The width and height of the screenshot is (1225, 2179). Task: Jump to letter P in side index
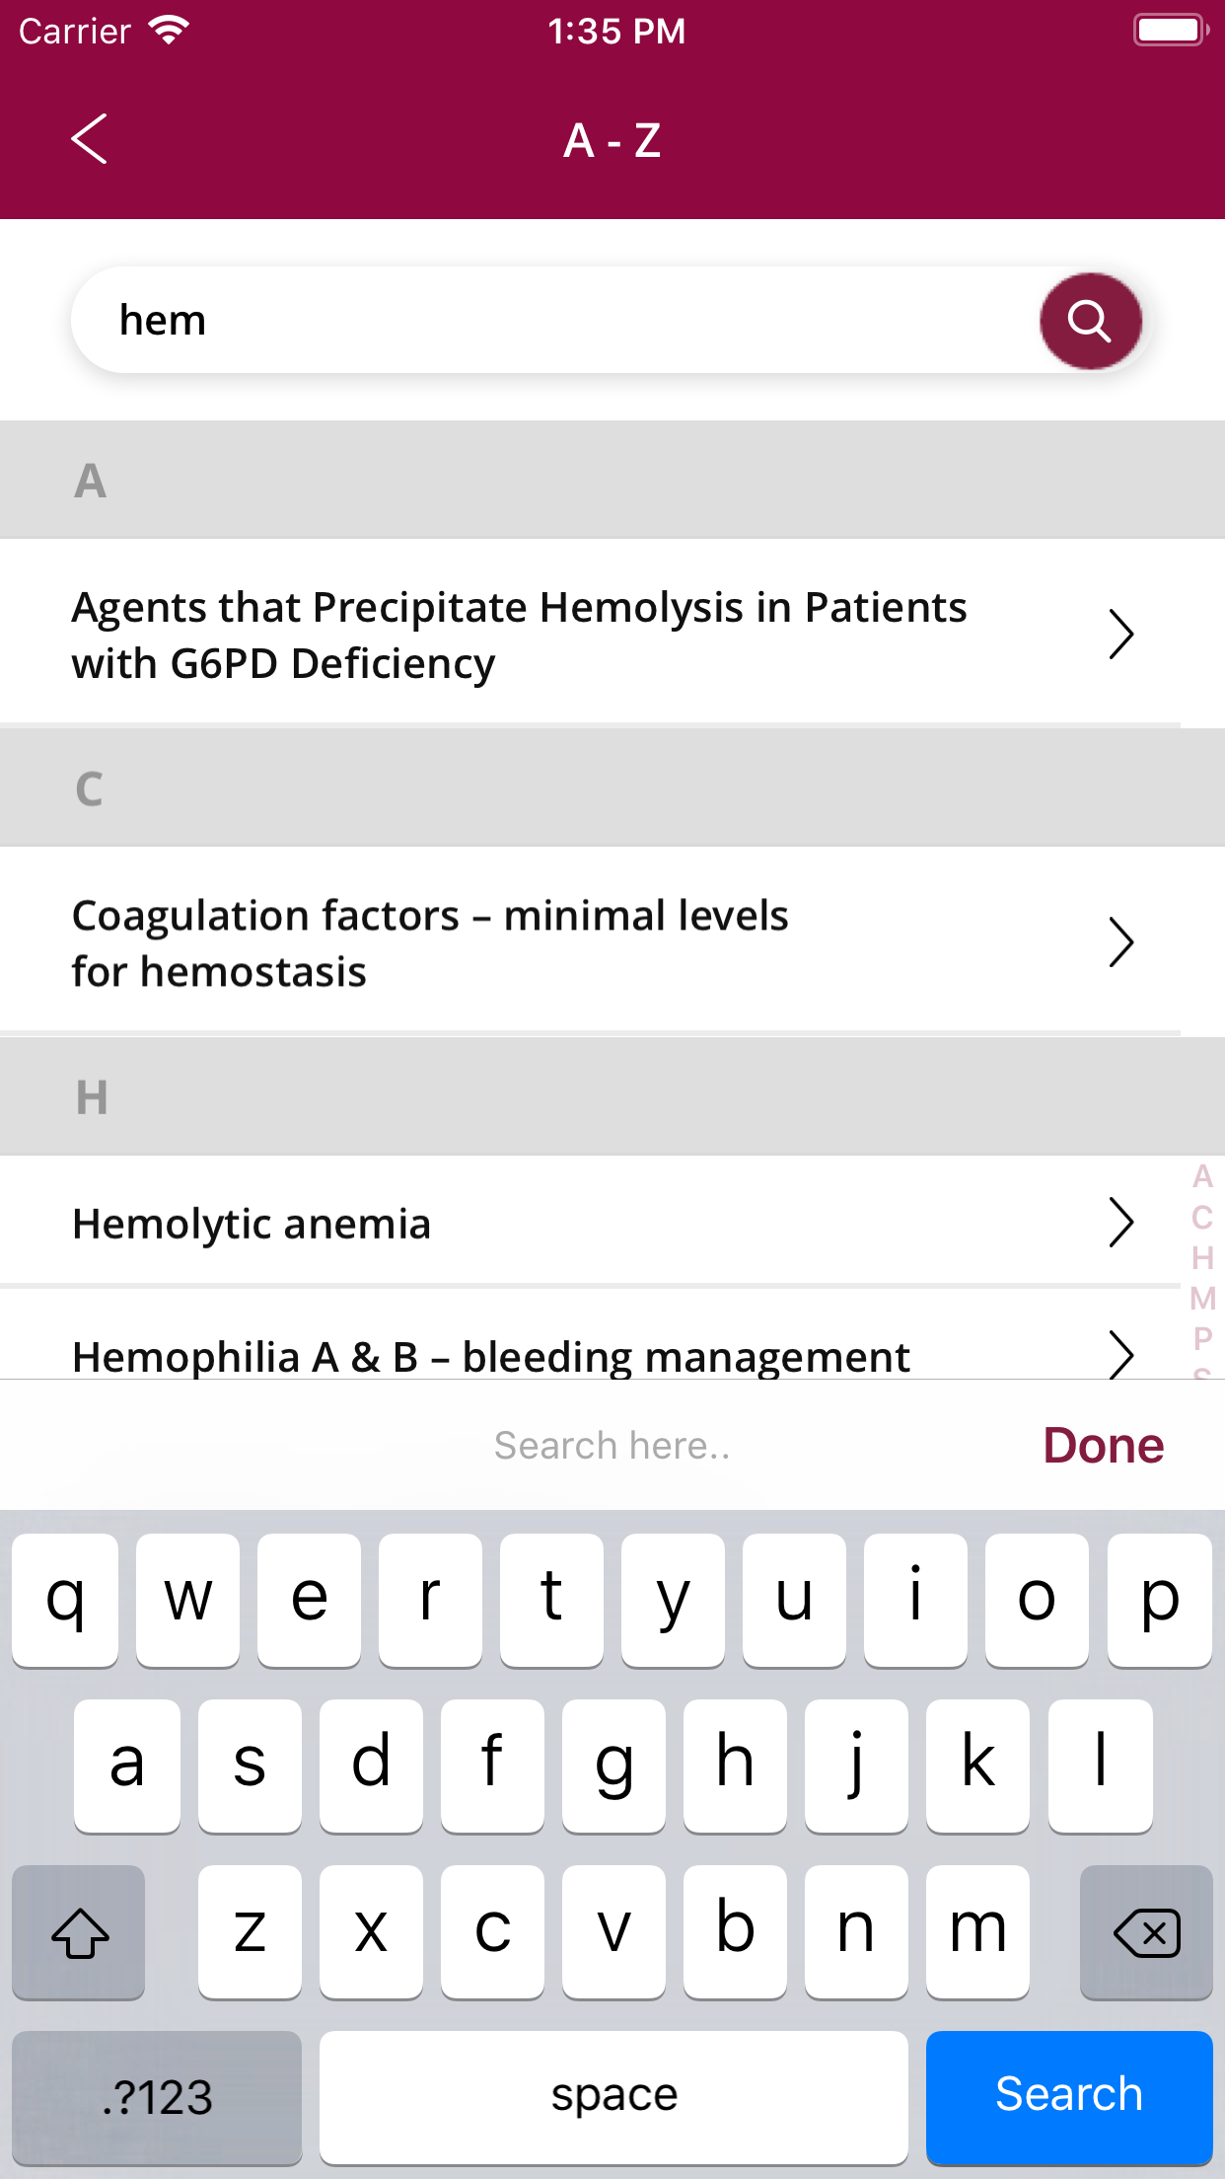coord(1202,1339)
